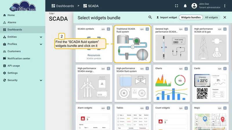
Task: Open Settings in the sidebar
Action: [23, 73]
